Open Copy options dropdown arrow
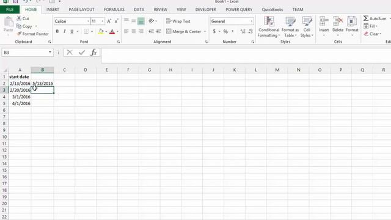Image resolution: width=391 pixels, height=220 pixels. tap(36, 26)
